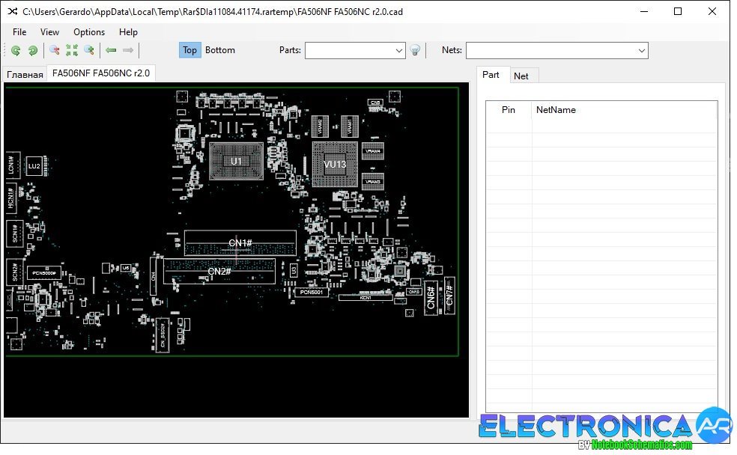Click the green back arrow icon
Viewport: 737px width, 455px height.
[x=111, y=50]
